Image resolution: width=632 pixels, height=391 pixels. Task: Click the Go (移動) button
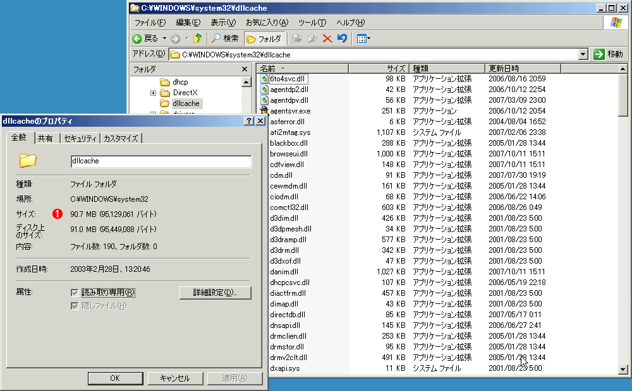click(608, 54)
